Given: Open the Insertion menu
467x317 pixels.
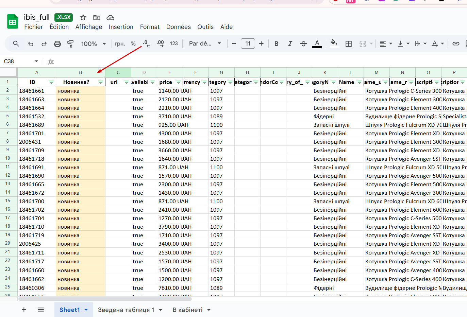Looking at the screenshot, I should 121,27.
